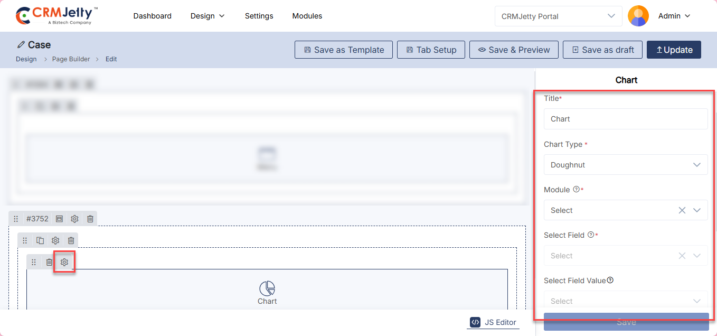Click the duplicate column icon

(x=40, y=240)
